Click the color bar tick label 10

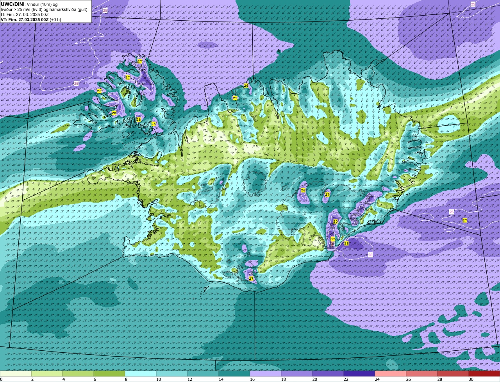[159, 379]
